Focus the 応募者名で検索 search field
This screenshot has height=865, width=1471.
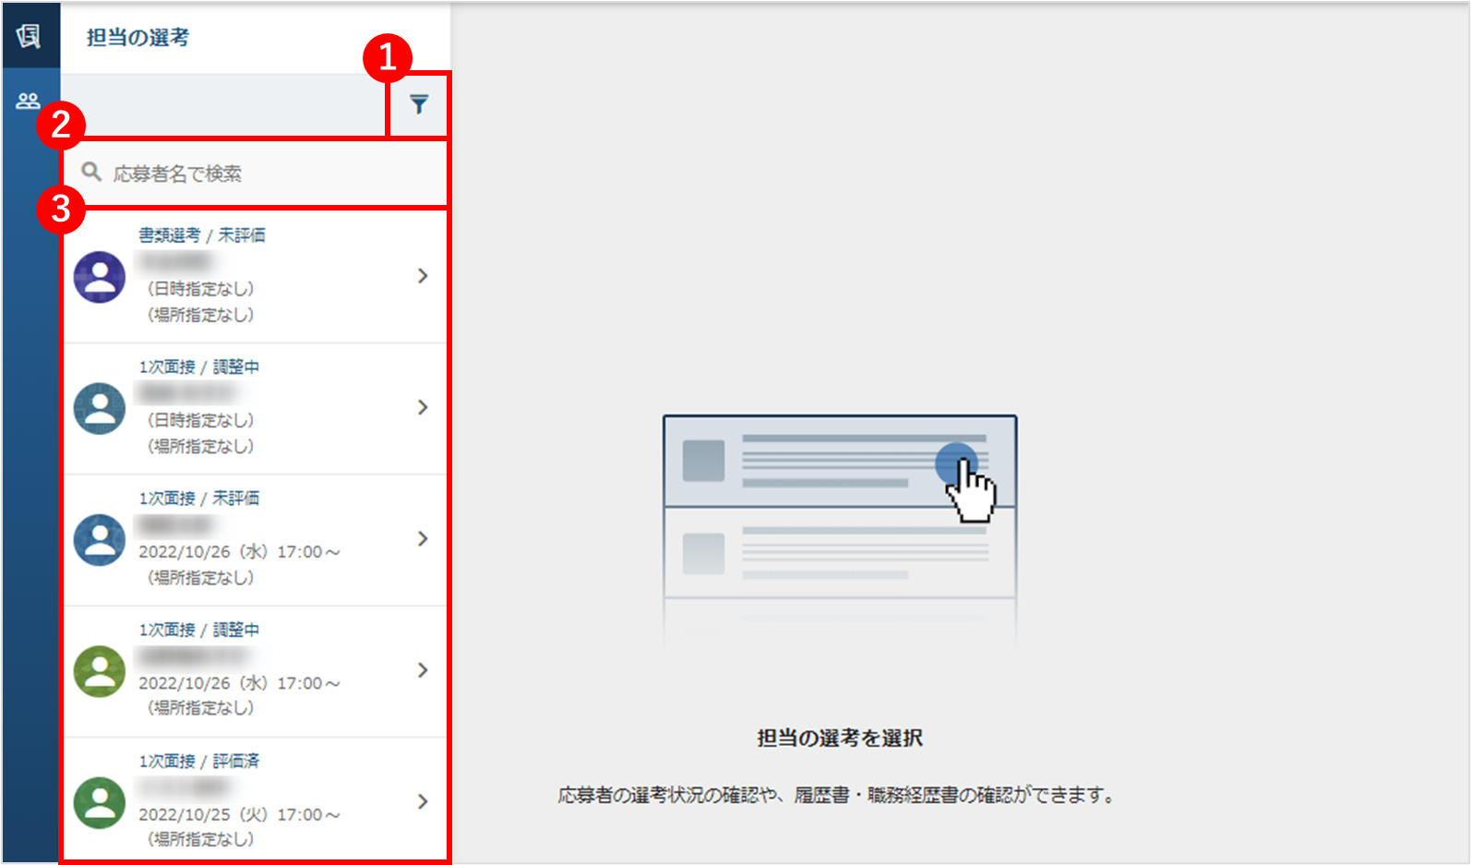click(x=255, y=173)
